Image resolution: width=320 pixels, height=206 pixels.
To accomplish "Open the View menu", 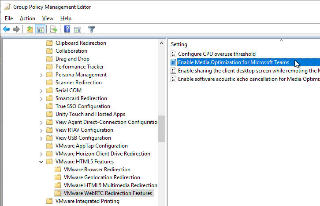I will tap(48, 18).
